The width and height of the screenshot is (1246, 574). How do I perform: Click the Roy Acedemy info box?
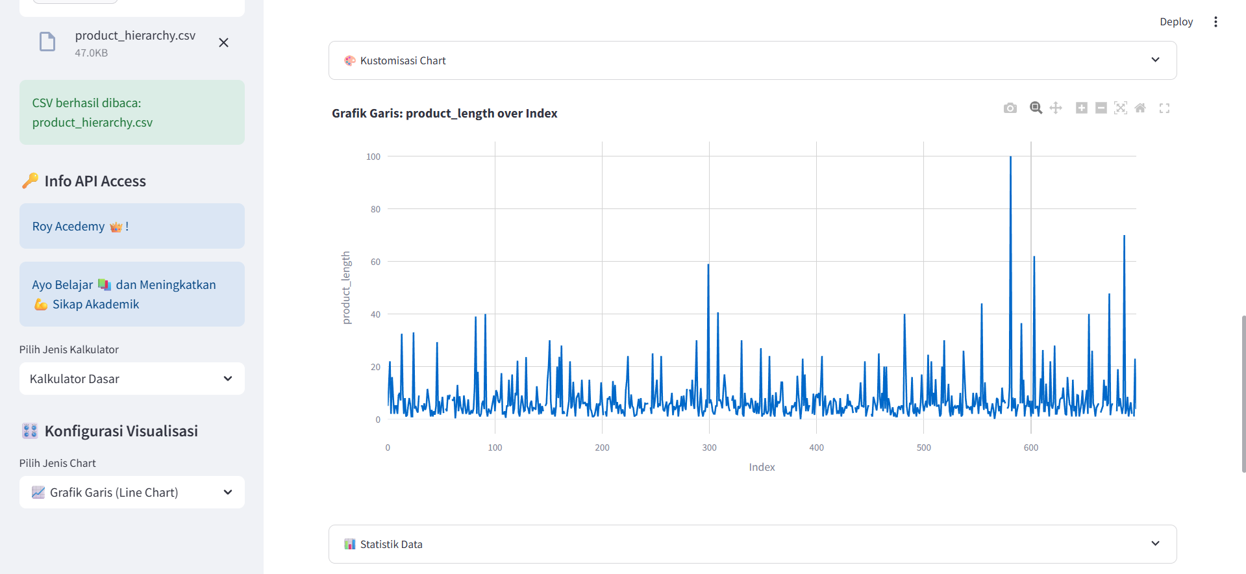tap(132, 226)
